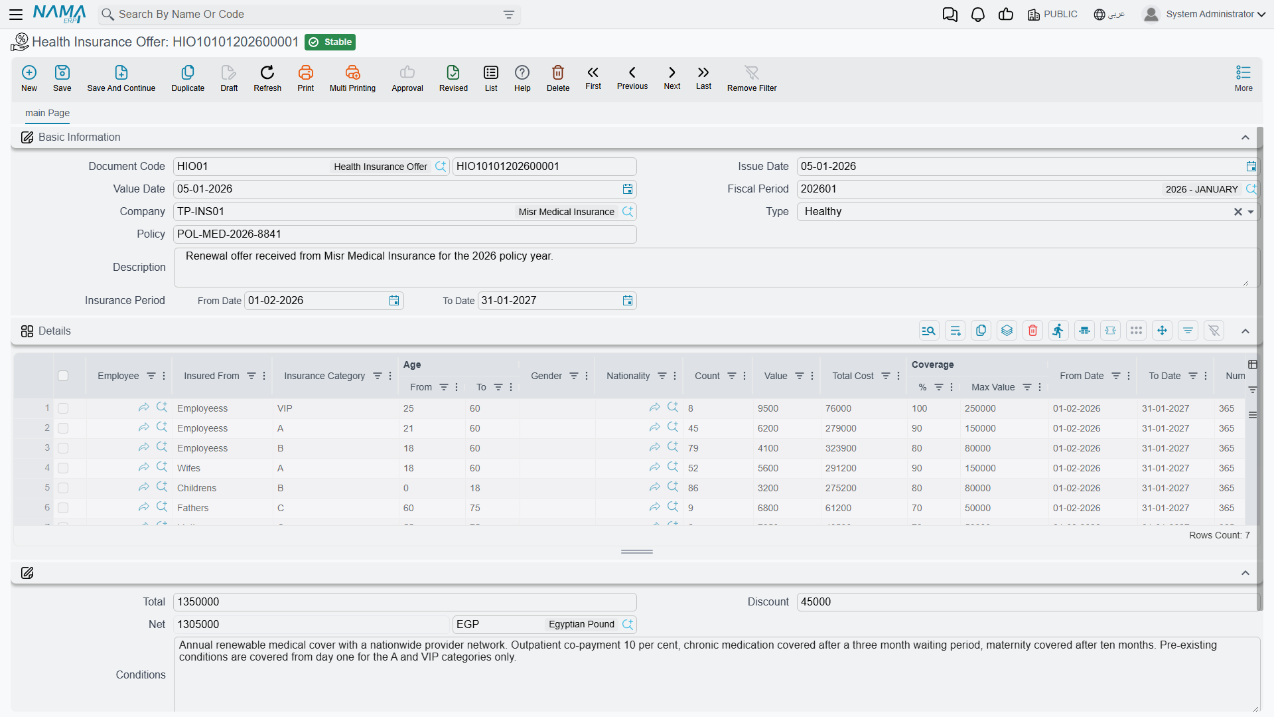Click the Delete trash icon in the toolbar
The height and width of the screenshot is (717, 1274).
point(558,78)
